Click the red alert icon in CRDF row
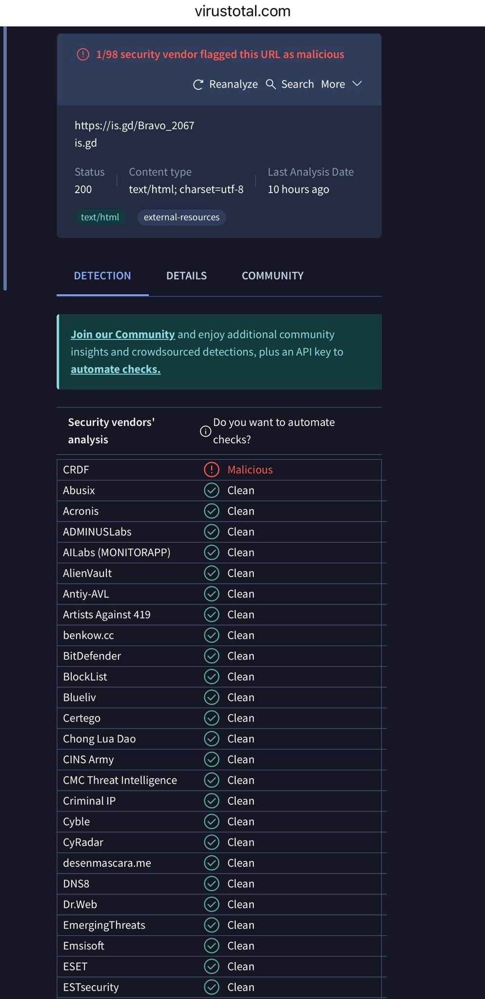 tap(211, 470)
